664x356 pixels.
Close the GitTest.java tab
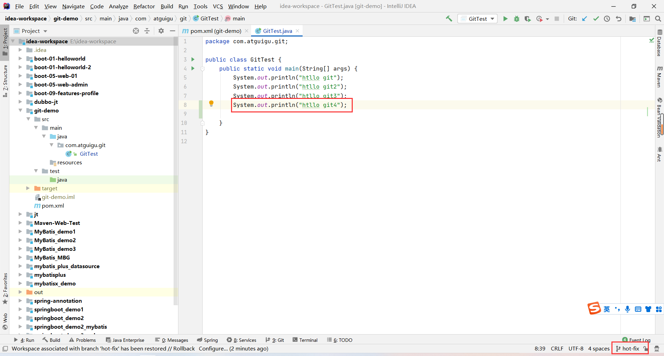click(297, 31)
